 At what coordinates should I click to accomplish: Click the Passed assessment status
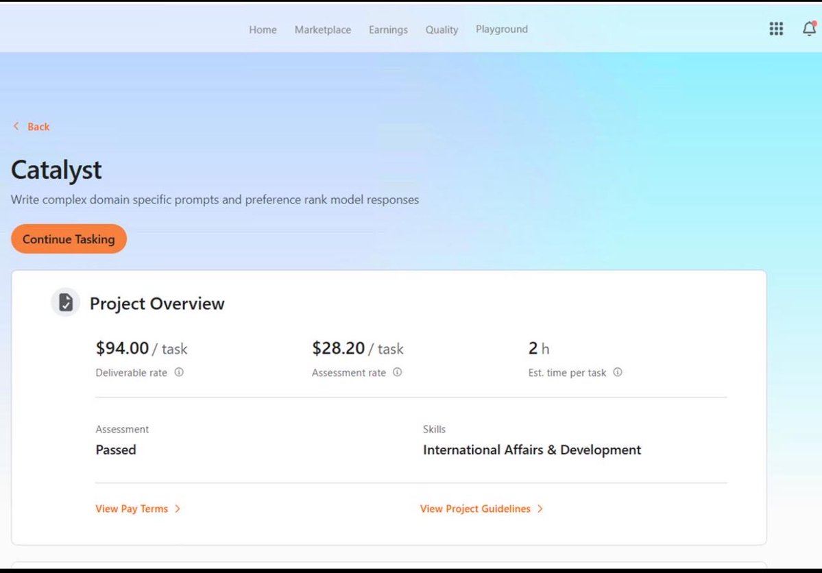click(x=116, y=450)
